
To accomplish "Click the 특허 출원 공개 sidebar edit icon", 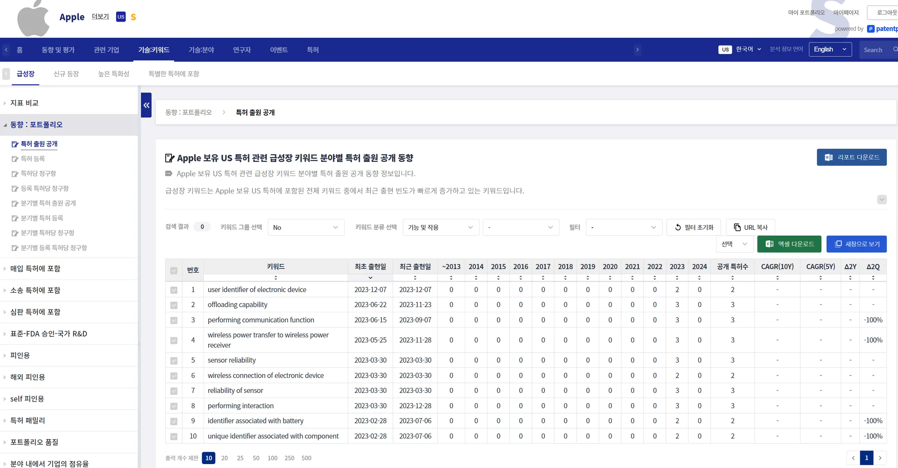I will click(15, 144).
